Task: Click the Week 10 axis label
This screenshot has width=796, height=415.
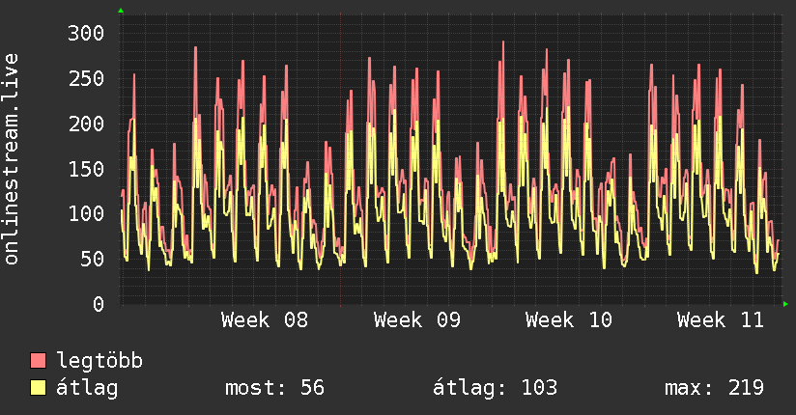Action: pyautogui.click(x=569, y=320)
